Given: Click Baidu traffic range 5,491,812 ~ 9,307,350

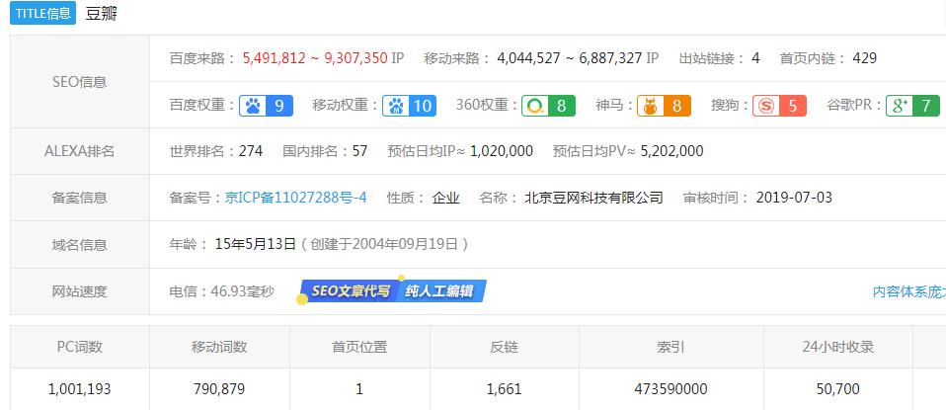Looking at the screenshot, I should [315, 58].
